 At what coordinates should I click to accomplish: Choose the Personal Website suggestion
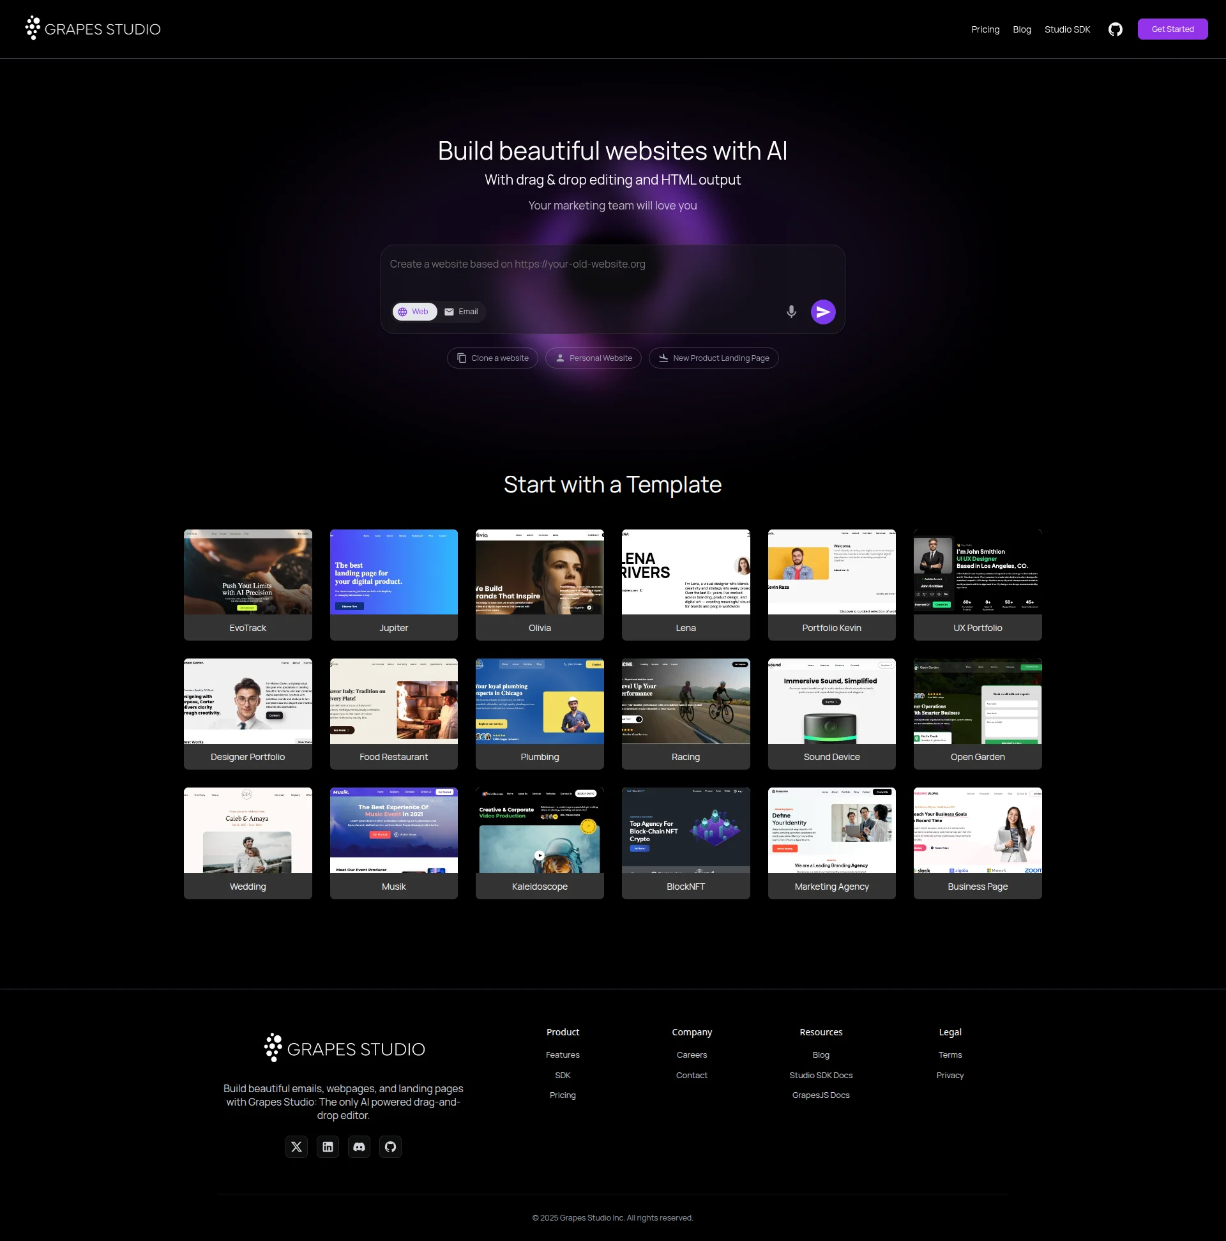(x=593, y=358)
